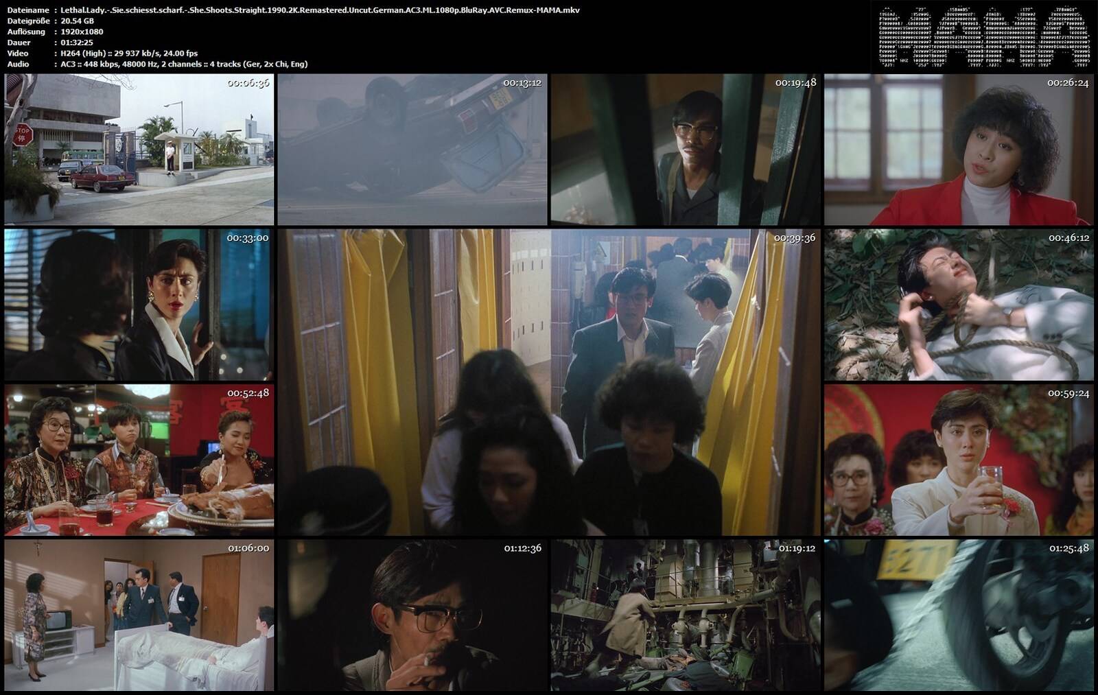Select the rope scene thumbnail at 00:46:12
Image resolution: width=1098 pixels, height=695 pixels.
coord(959,305)
